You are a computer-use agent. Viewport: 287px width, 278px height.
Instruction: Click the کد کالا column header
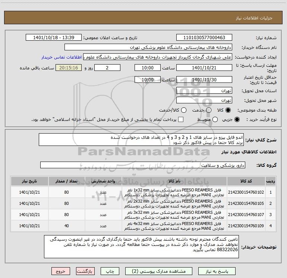tap(246, 181)
